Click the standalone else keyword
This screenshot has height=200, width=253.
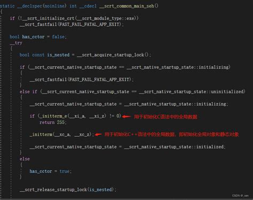pos(25,159)
